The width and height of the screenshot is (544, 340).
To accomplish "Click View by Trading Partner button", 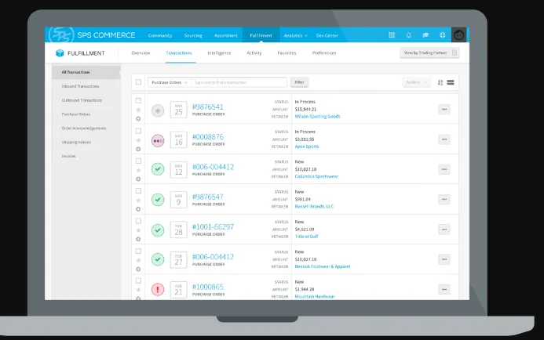I will click(x=429, y=52).
